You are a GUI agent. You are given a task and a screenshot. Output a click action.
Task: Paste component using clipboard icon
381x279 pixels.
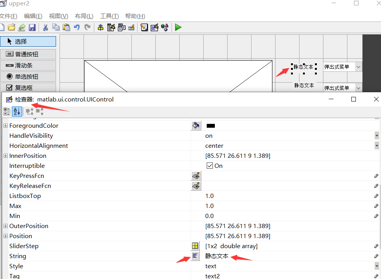click(x=66, y=27)
